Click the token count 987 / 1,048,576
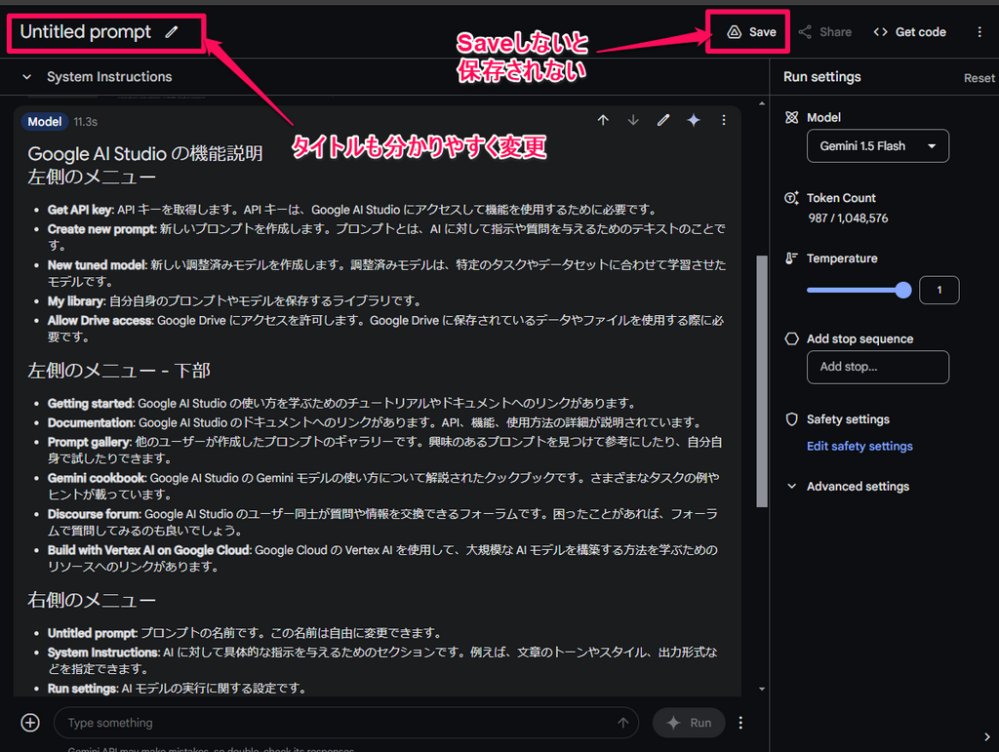Image resolution: width=999 pixels, height=752 pixels. pyautogui.click(x=848, y=218)
